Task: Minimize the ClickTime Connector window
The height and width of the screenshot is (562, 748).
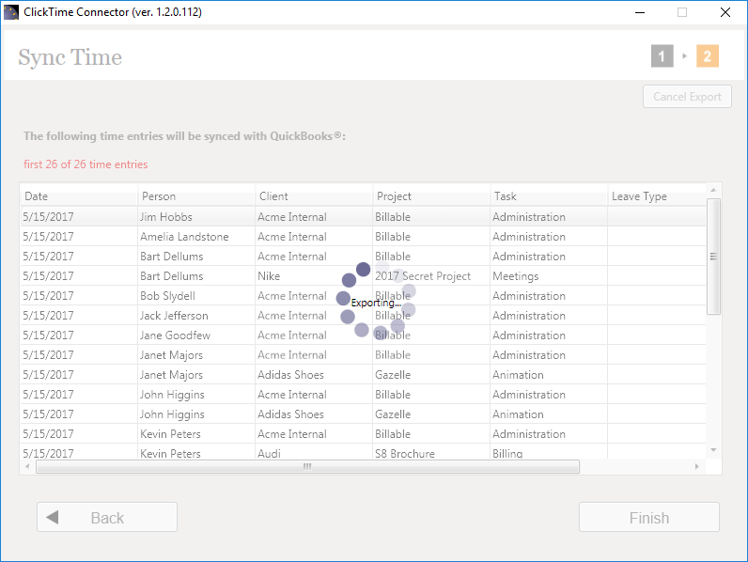Action: coord(640,12)
